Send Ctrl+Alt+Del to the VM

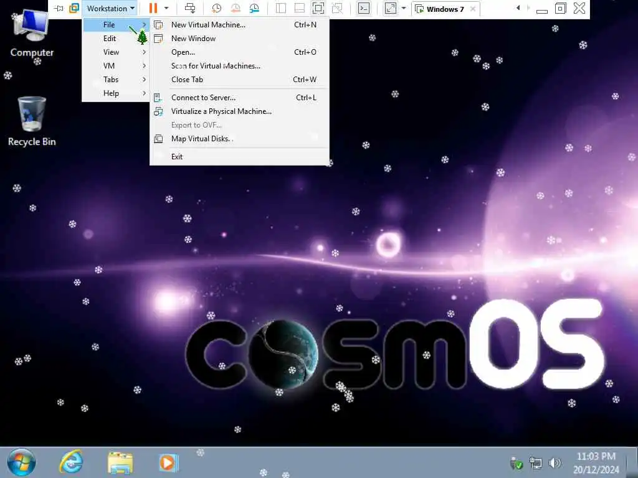(x=190, y=8)
